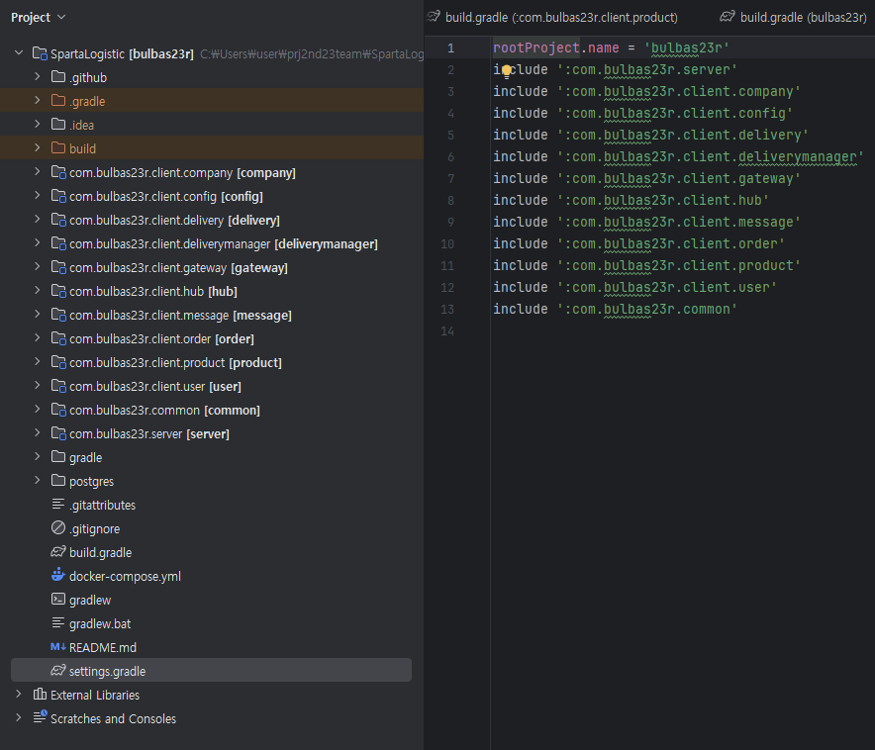Click the README.md markdown icon

point(58,647)
